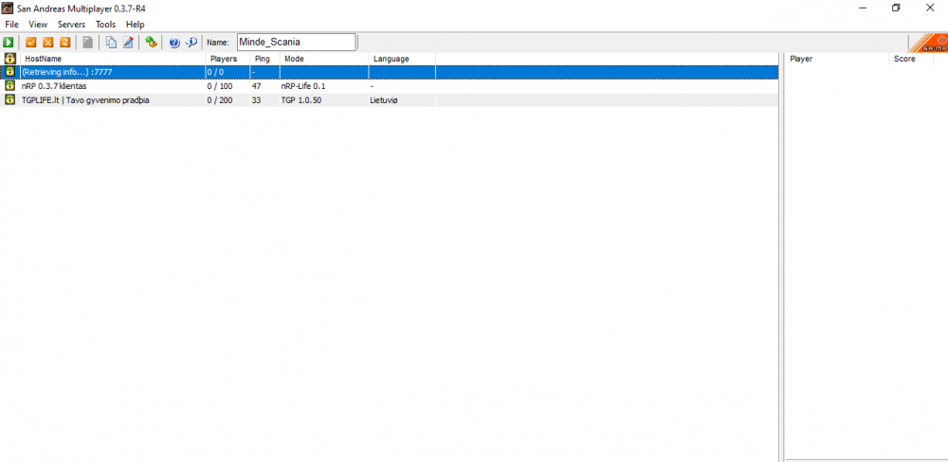
Task: Open the File menu
Action: (11, 24)
